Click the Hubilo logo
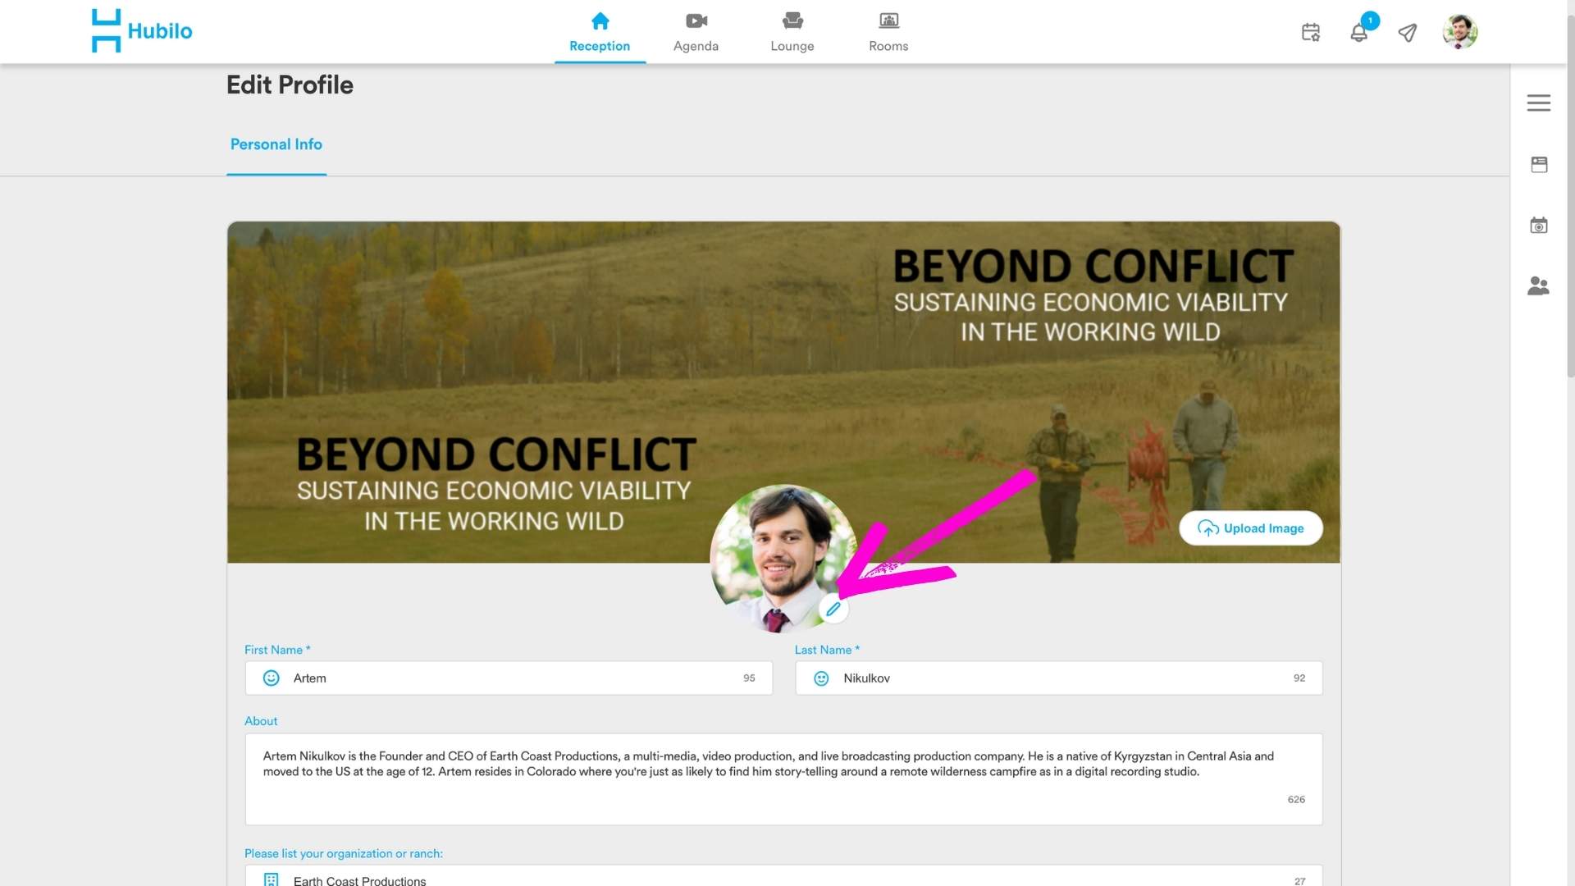Image resolution: width=1575 pixels, height=886 pixels. pyautogui.click(x=141, y=31)
